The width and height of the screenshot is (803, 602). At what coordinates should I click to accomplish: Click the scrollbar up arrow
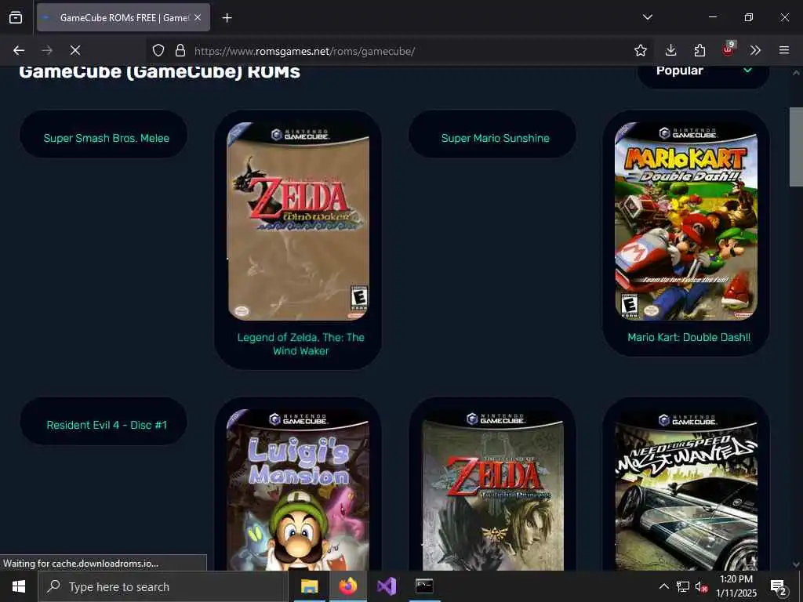coord(796,73)
